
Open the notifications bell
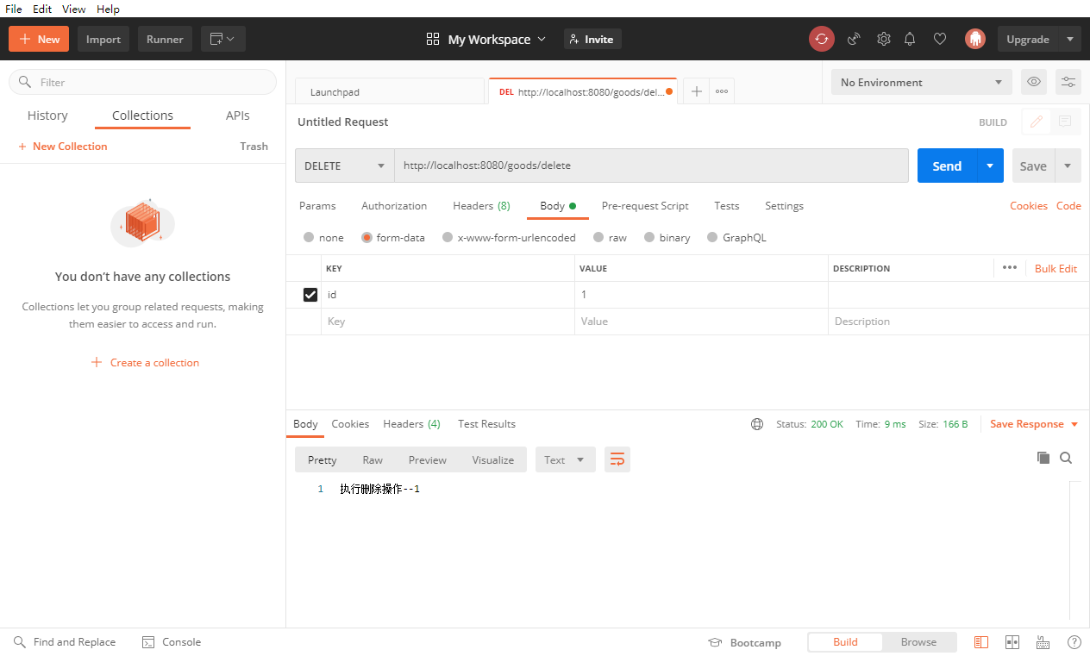pos(910,39)
